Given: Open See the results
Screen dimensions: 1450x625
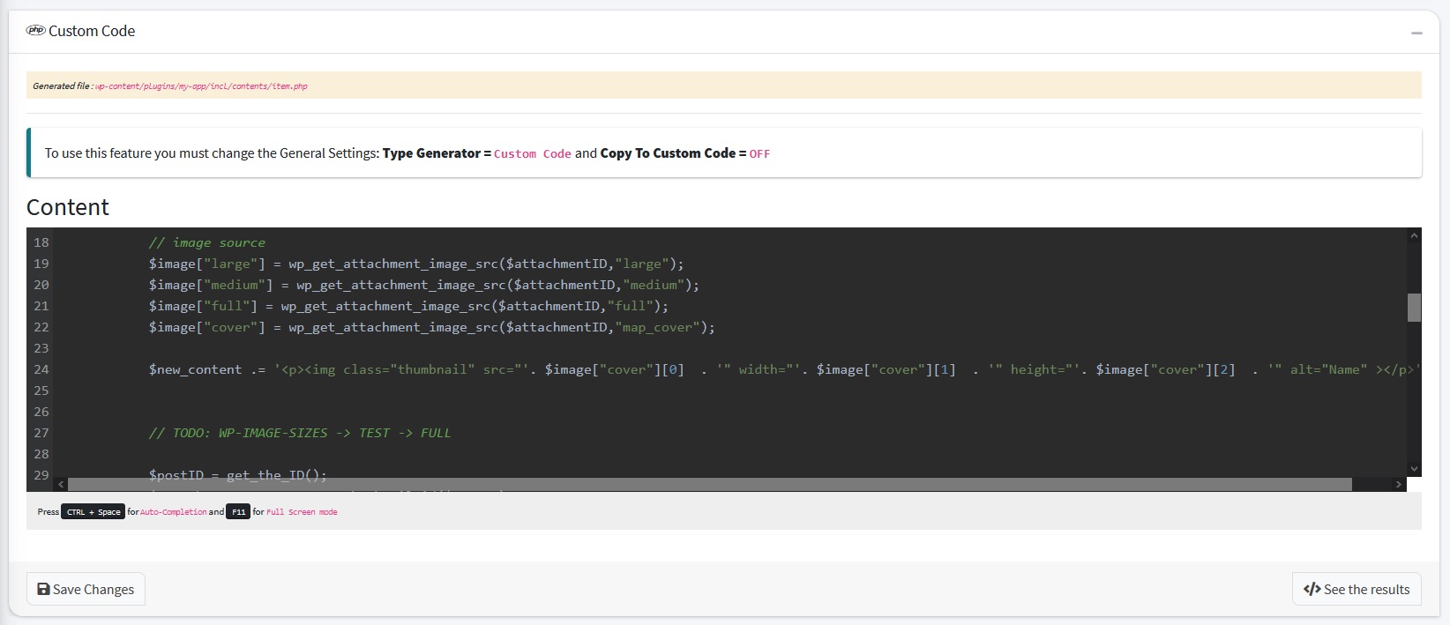Looking at the screenshot, I should click(x=1357, y=589).
